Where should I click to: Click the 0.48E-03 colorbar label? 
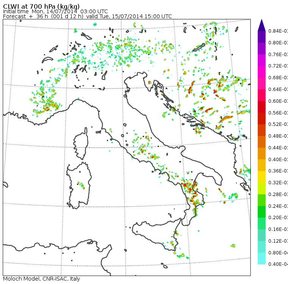[x=278, y=136]
